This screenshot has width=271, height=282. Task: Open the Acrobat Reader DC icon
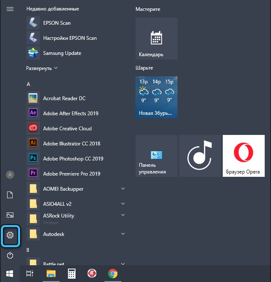pos(33,98)
